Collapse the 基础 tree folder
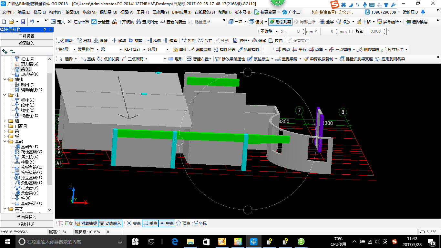Image resolution: width=441 pixels, height=248 pixels. 5,141
